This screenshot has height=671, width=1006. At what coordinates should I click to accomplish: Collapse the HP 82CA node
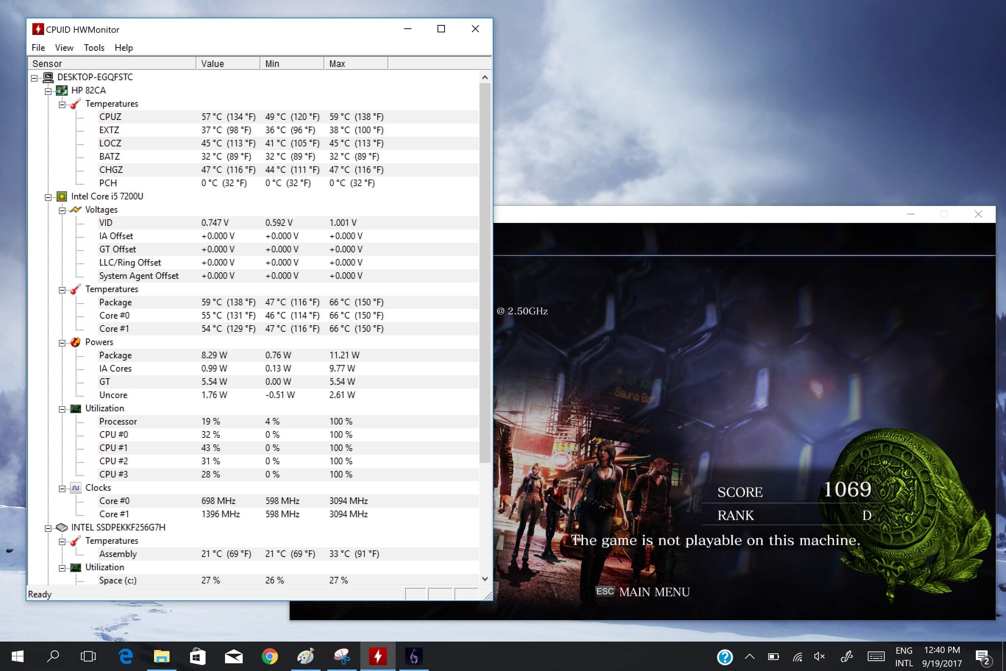click(48, 91)
